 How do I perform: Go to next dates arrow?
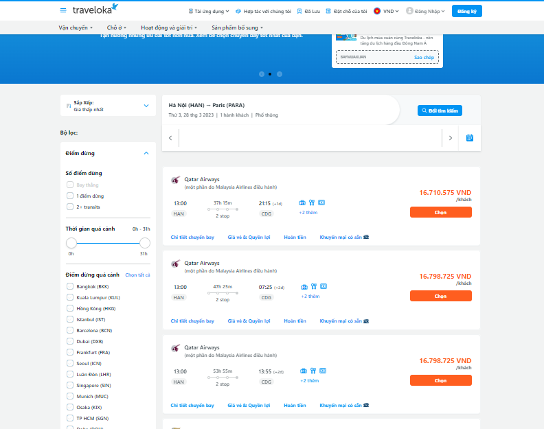[x=451, y=138]
